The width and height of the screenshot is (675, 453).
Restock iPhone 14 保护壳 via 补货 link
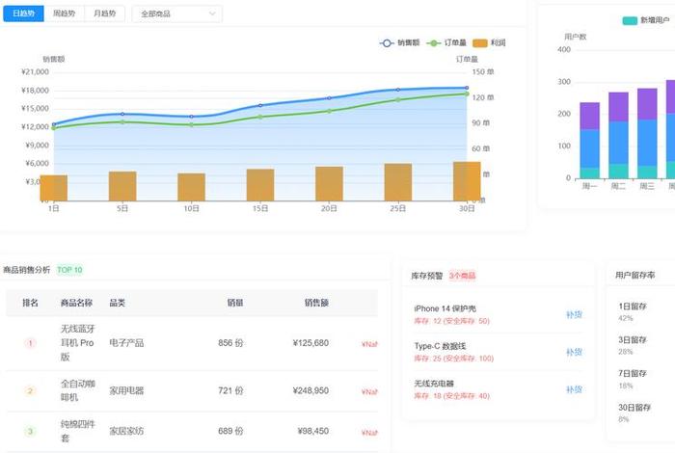[574, 314]
